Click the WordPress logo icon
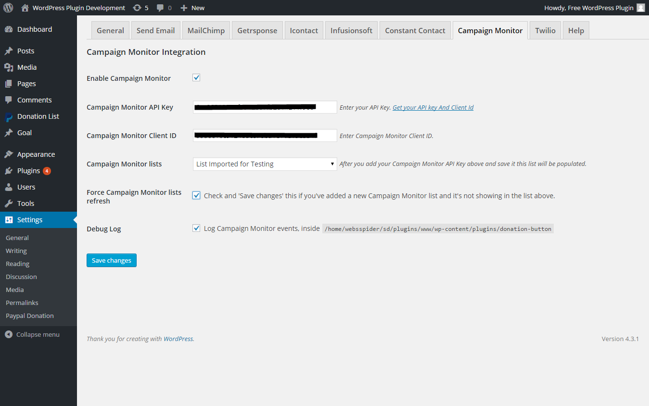Screen dimensions: 649x406 (8, 8)
